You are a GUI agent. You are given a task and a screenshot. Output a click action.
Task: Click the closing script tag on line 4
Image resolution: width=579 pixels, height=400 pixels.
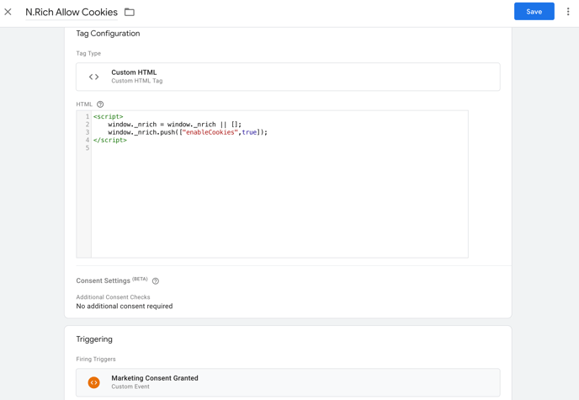(110, 140)
